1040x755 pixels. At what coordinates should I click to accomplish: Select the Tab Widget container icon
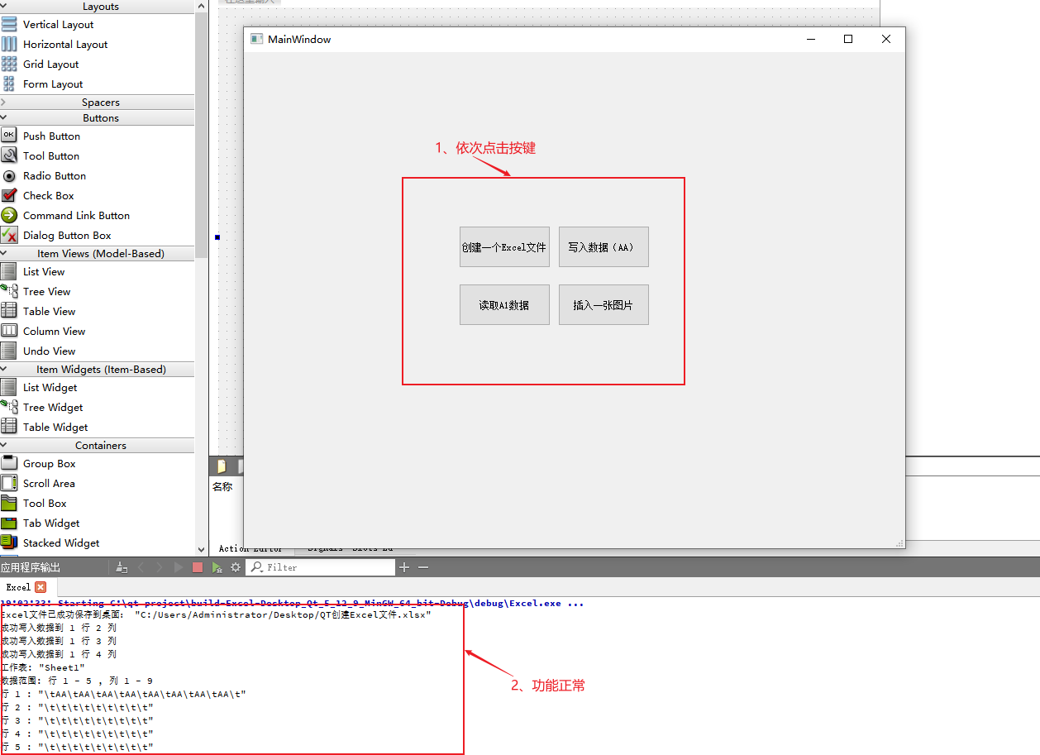pyautogui.click(x=8, y=523)
